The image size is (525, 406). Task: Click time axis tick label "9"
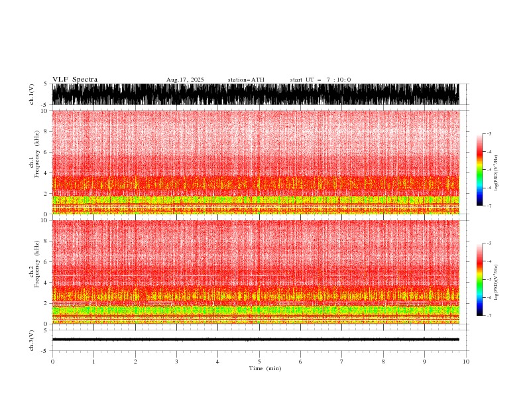424,362
